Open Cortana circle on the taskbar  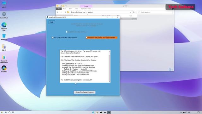click(x=9, y=112)
